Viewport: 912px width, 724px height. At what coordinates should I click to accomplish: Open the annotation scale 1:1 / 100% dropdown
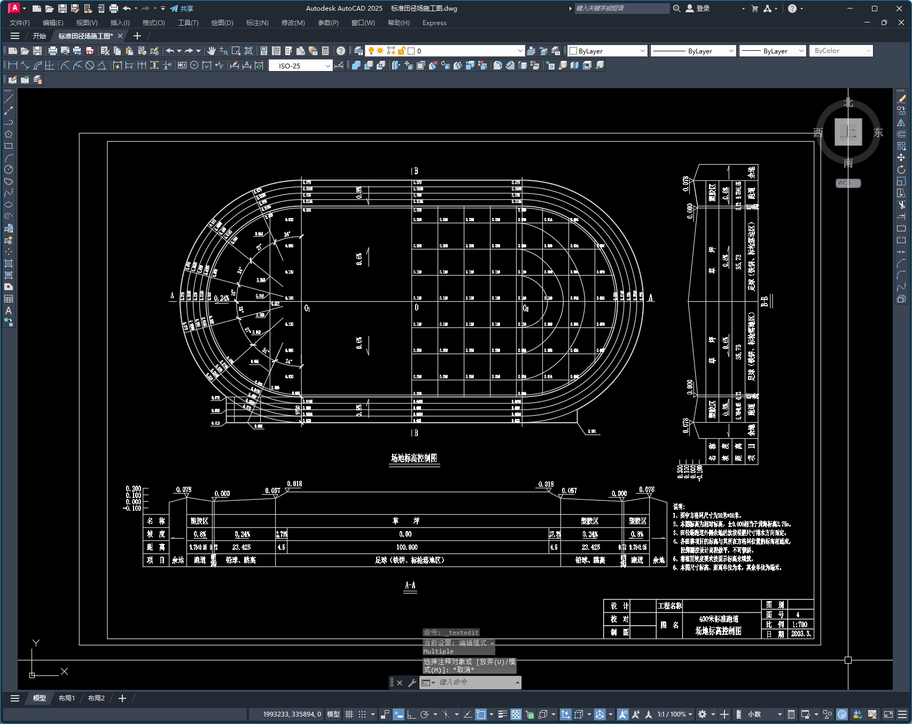pyautogui.click(x=675, y=714)
